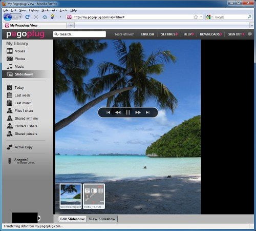Rewind the slideshow

point(118,112)
